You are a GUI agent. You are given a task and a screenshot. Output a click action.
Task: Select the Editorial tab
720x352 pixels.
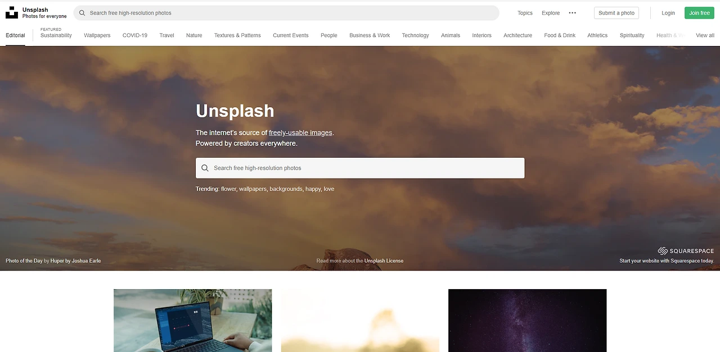pos(15,35)
